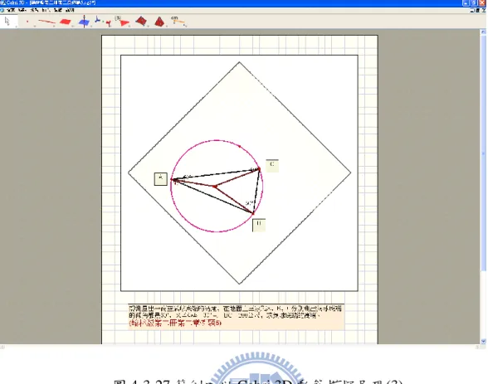This screenshot has height=384, width=488.
Task: Select the Regular tetrahedron tool
Action: click(159, 22)
